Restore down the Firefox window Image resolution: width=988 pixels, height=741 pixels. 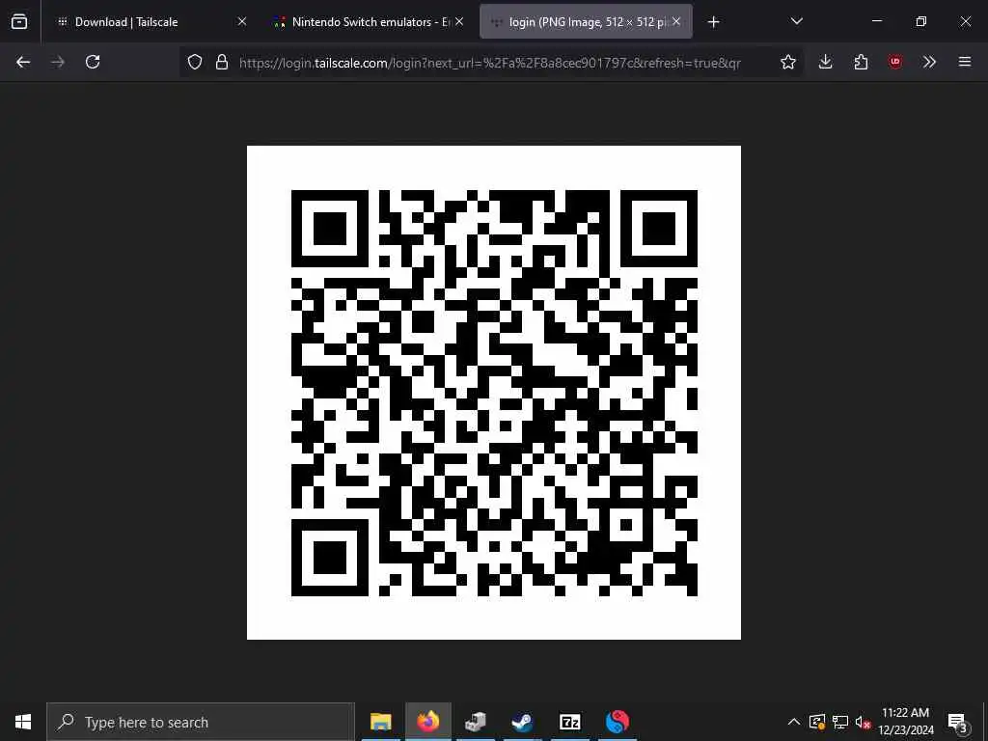pyautogui.click(x=921, y=21)
